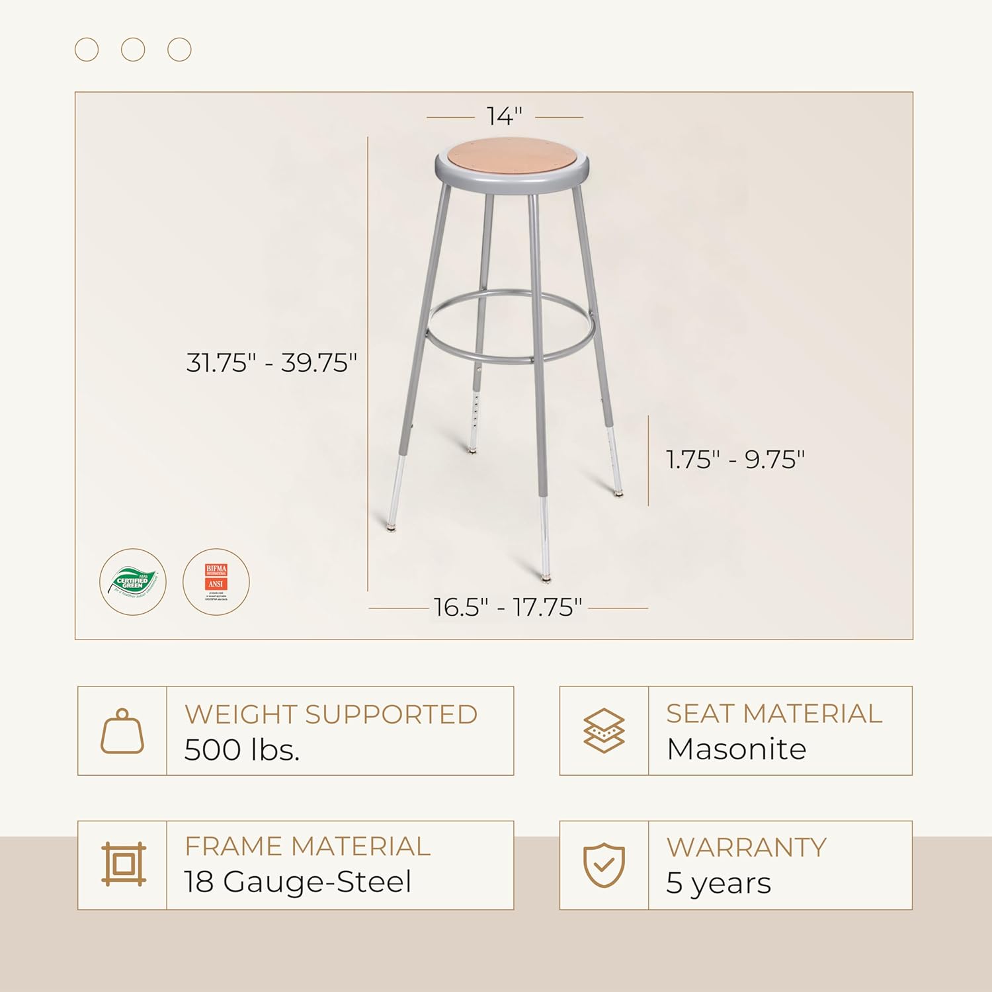Click the BIFMA ANSI certification badge
Screen dimensions: 992x992
[216, 582]
